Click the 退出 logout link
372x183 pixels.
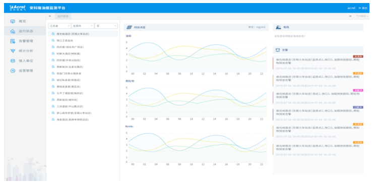363,8
